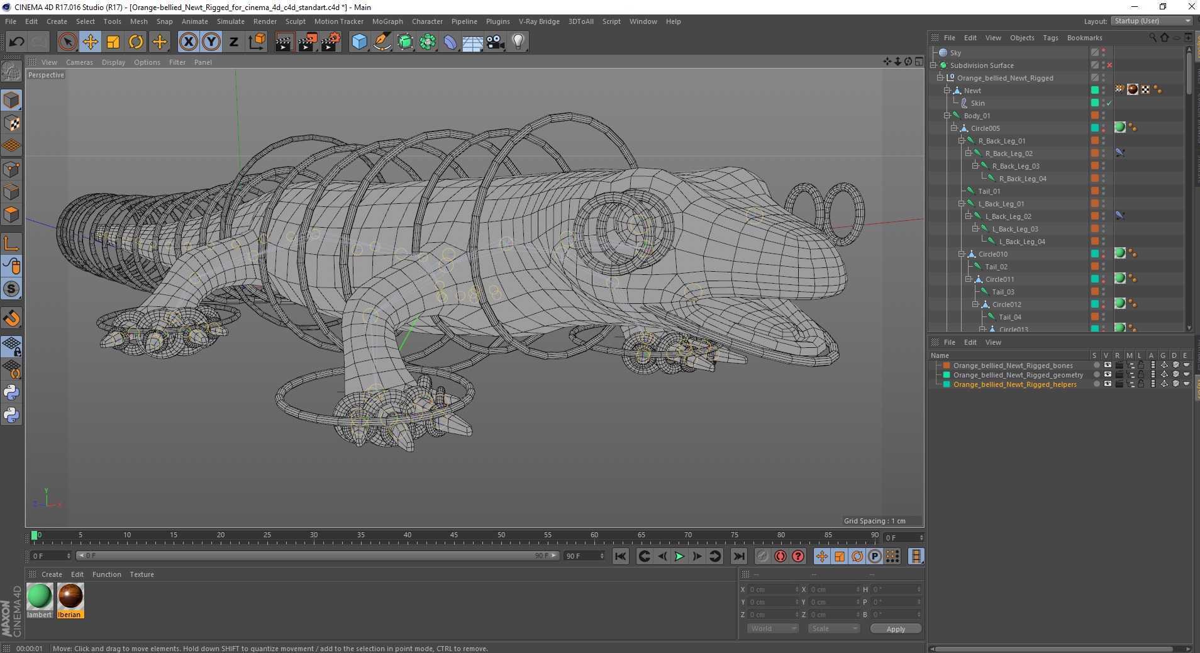Viewport: 1200px width, 653px height.
Task: Click the X position coordinate field
Action: [773, 589]
